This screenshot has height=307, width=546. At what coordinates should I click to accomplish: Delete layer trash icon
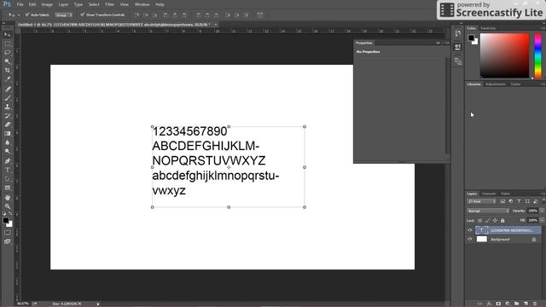click(535, 304)
